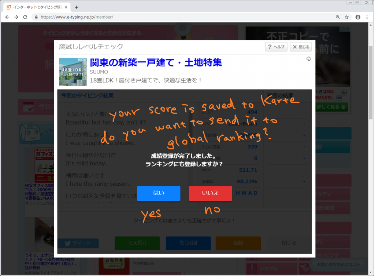Open the Chrome three-dot menu
375x276 pixels.
tap(367, 17)
